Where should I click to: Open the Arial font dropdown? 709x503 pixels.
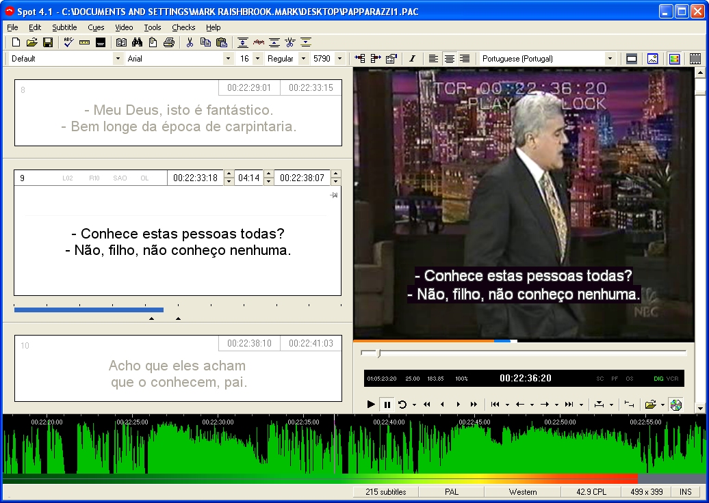(228, 59)
